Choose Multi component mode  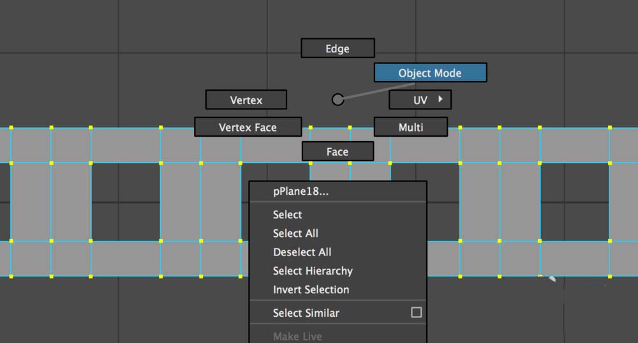click(411, 127)
